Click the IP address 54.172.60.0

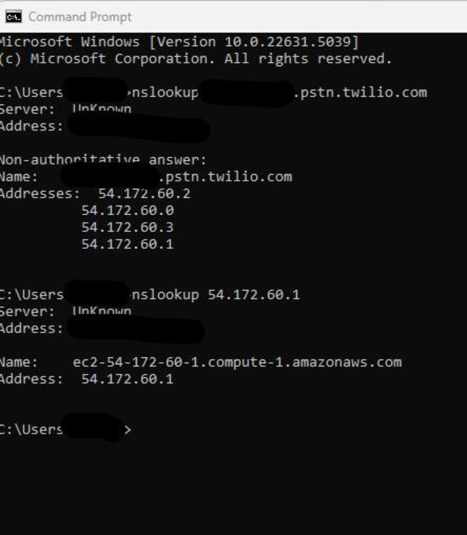click(x=128, y=210)
